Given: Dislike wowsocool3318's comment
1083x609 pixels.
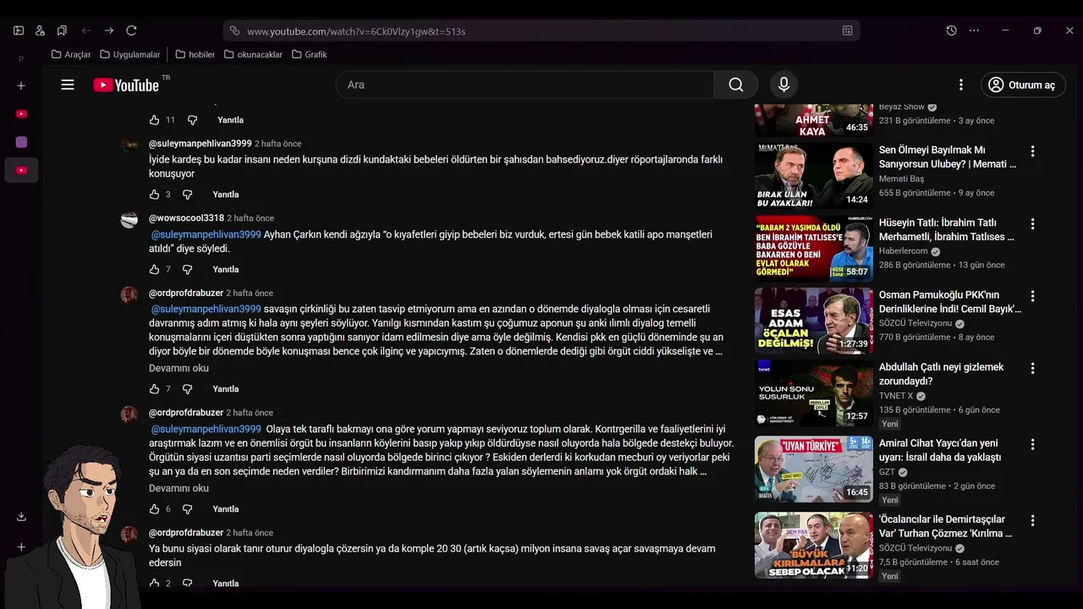Looking at the screenshot, I should point(188,269).
